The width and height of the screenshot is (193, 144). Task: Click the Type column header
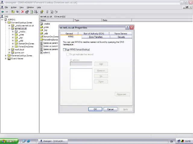point(87,20)
